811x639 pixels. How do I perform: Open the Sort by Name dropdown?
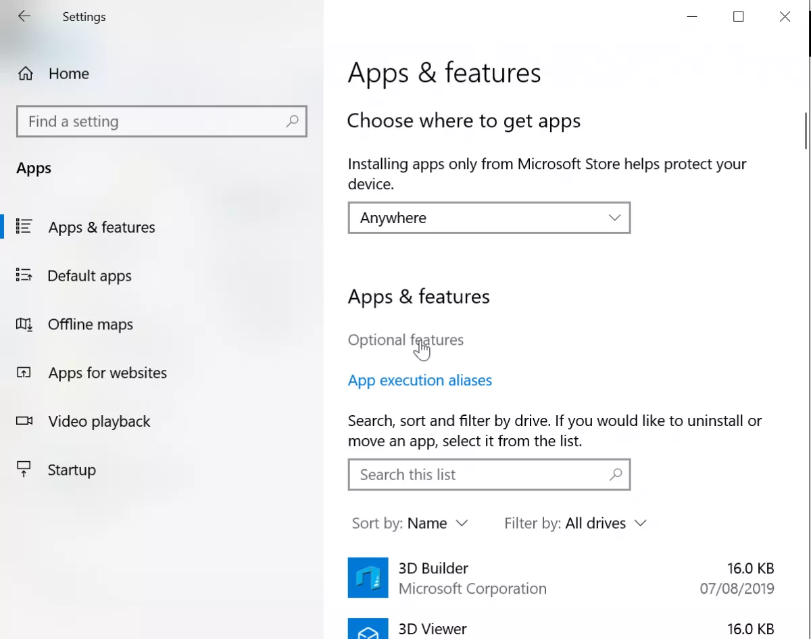point(410,523)
